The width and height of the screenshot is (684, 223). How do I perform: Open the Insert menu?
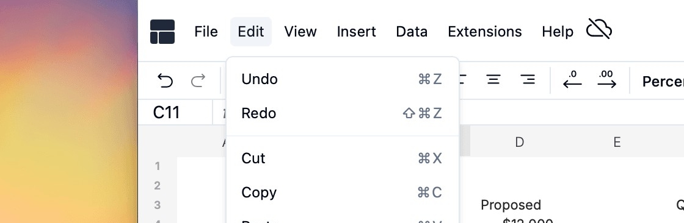click(x=357, y=31)
